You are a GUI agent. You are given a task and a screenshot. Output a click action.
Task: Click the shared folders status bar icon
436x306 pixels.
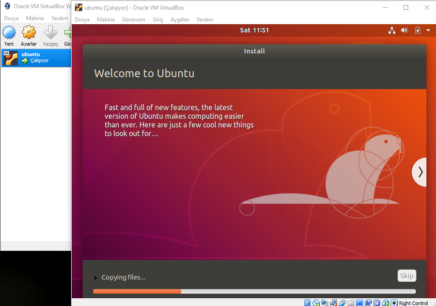coord(351,303)
